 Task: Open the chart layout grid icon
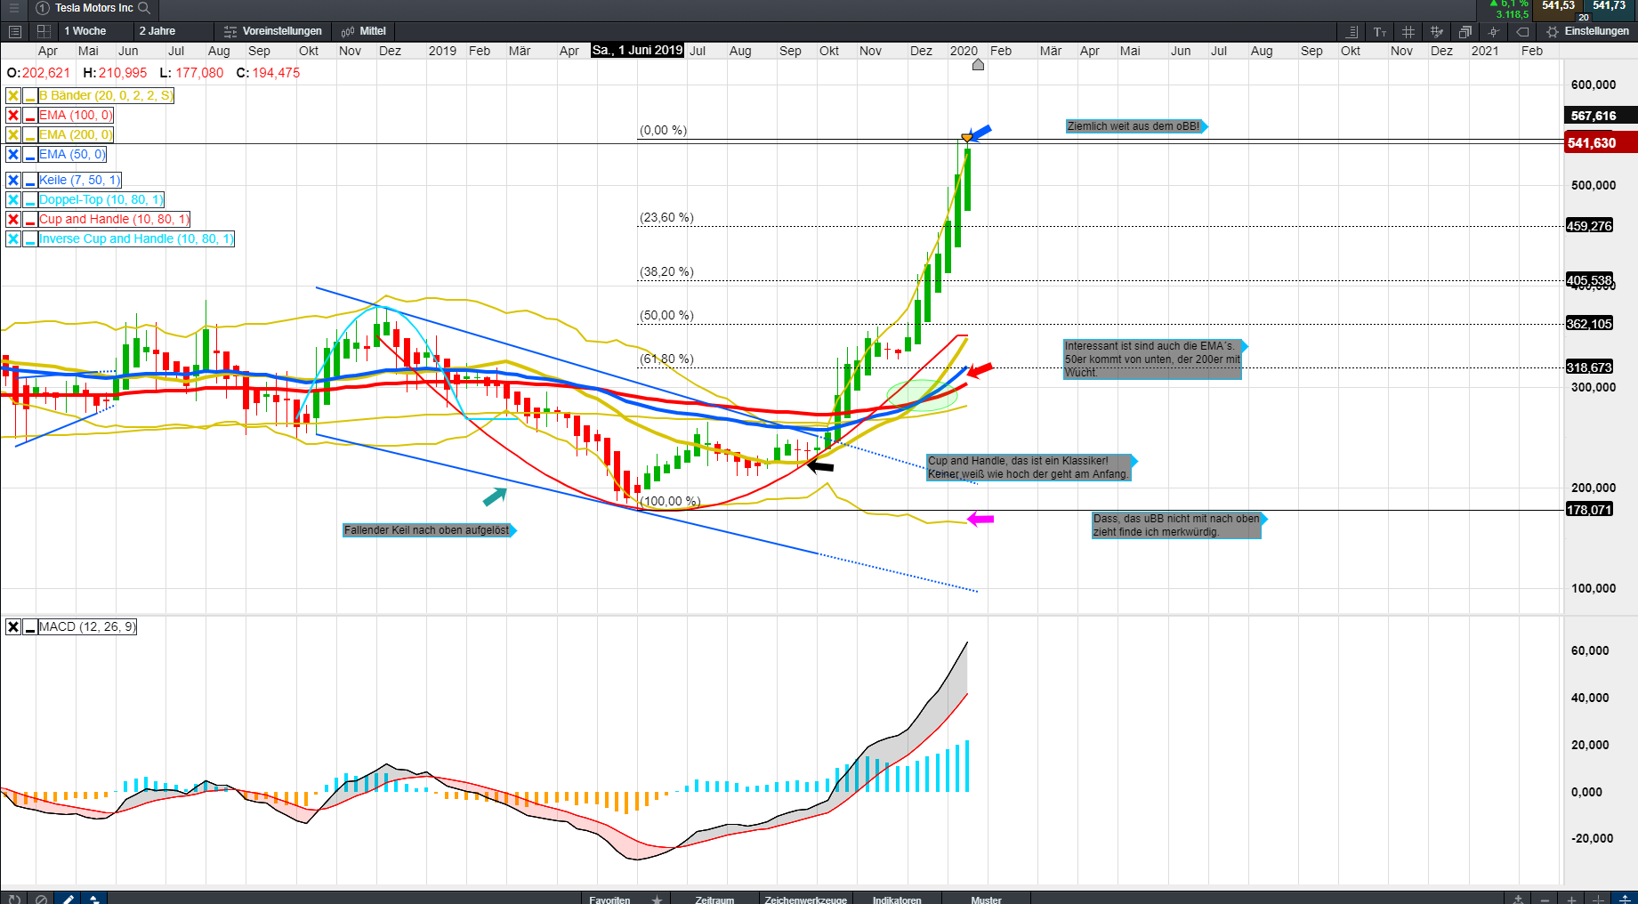pos(43,31)
